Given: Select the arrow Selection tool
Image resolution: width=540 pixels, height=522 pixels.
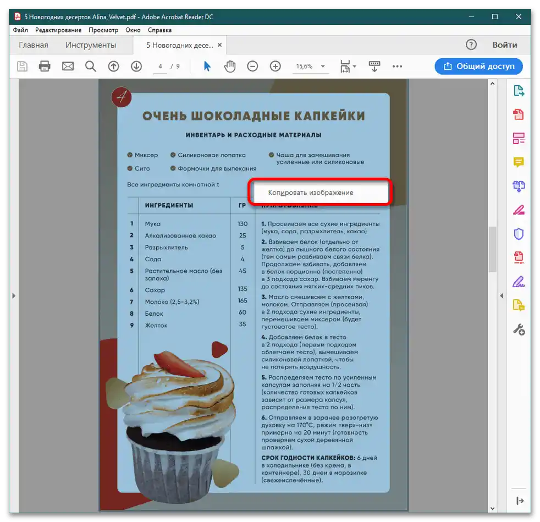Looking at the screenshot, I should pyautogui.click(x=207, y=66).
